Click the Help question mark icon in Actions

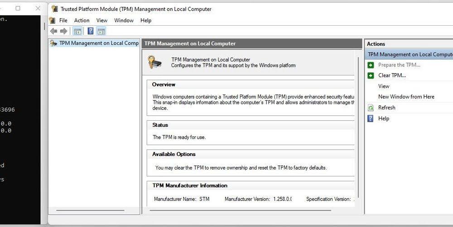click(371, 118)
